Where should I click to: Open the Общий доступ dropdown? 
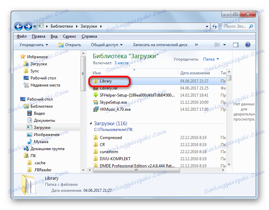[x=107, y=45]
